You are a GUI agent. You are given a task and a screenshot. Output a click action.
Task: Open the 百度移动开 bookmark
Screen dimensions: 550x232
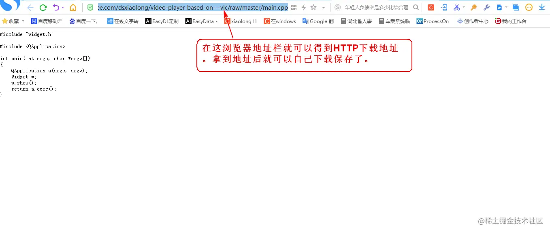click(x=47, y=21)
